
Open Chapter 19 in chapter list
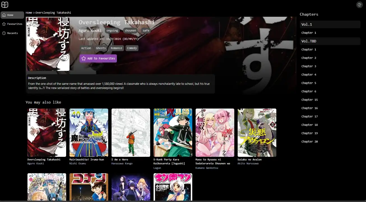point(310,133)
